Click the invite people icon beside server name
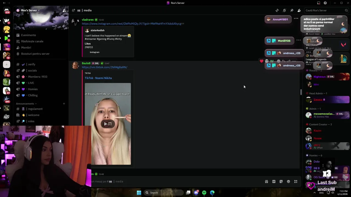351x197 pixels. click(64, 10)
